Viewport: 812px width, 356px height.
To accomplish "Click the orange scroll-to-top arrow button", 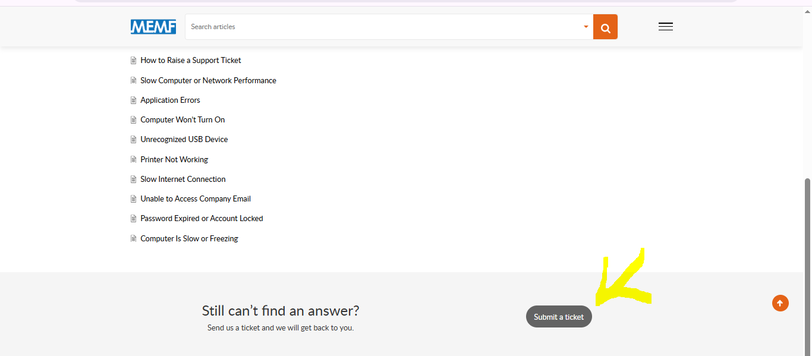I will click(x=780, y=303).
